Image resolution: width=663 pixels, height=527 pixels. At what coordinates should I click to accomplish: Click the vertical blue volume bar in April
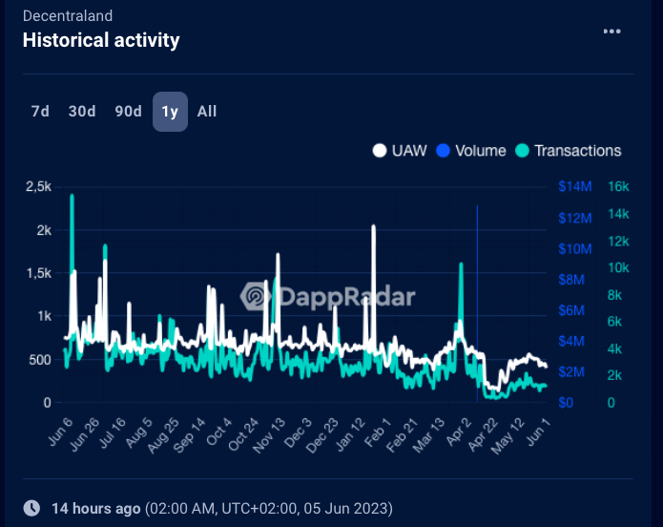[477, 303]
